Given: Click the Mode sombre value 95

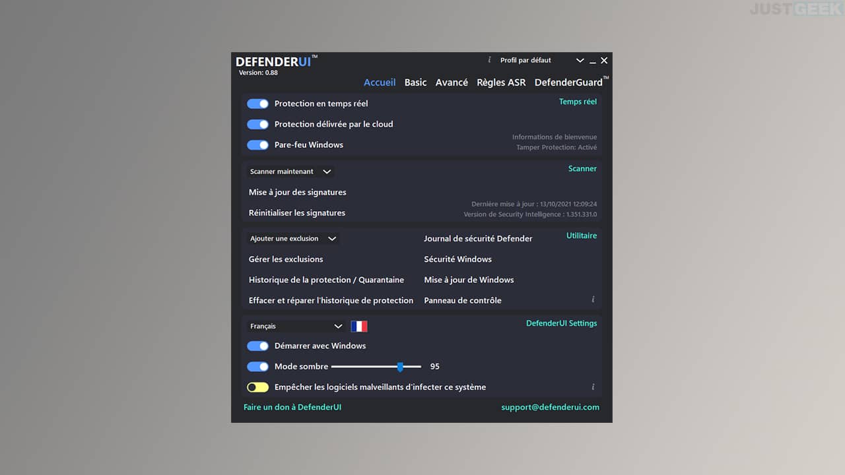Looking at the screenshot, I should tap(435, 366).
